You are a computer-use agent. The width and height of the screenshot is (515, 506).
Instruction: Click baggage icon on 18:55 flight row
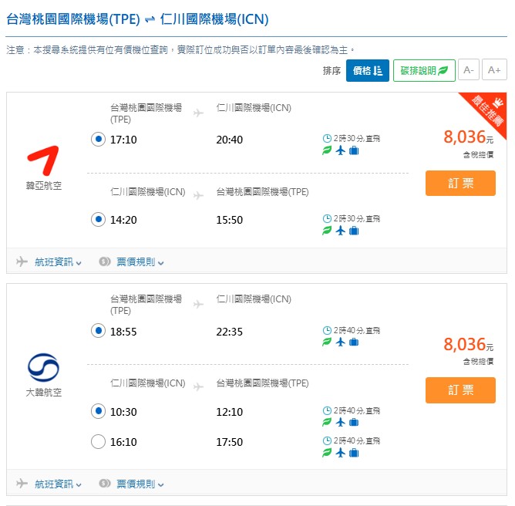(354, 342)
